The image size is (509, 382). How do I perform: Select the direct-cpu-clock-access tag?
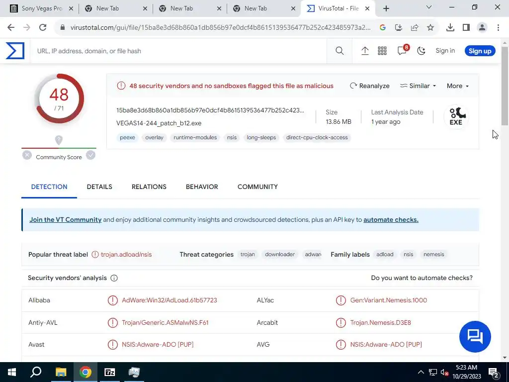pos(317,137)
